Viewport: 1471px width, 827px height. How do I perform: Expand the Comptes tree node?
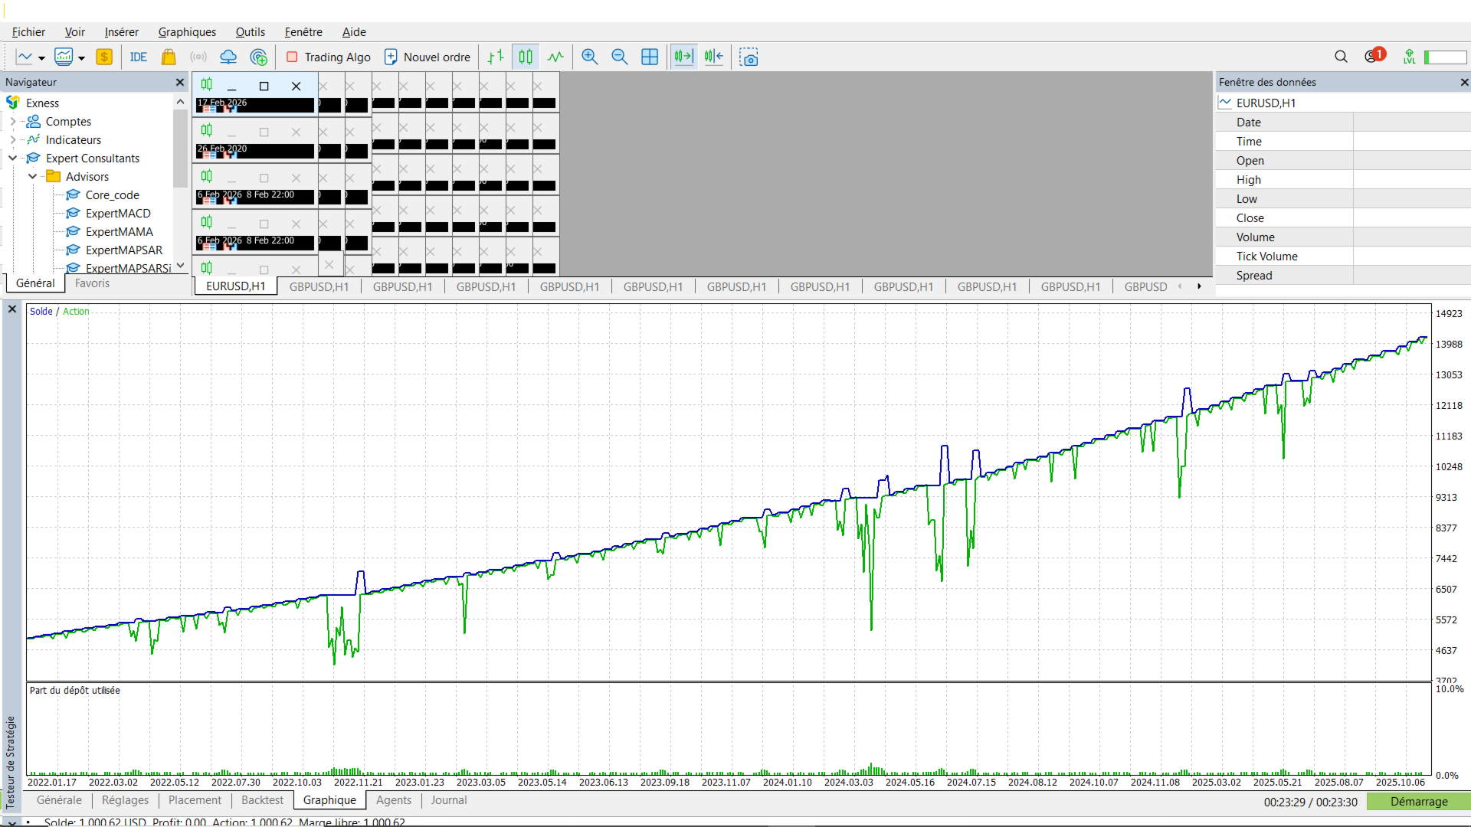13,121
